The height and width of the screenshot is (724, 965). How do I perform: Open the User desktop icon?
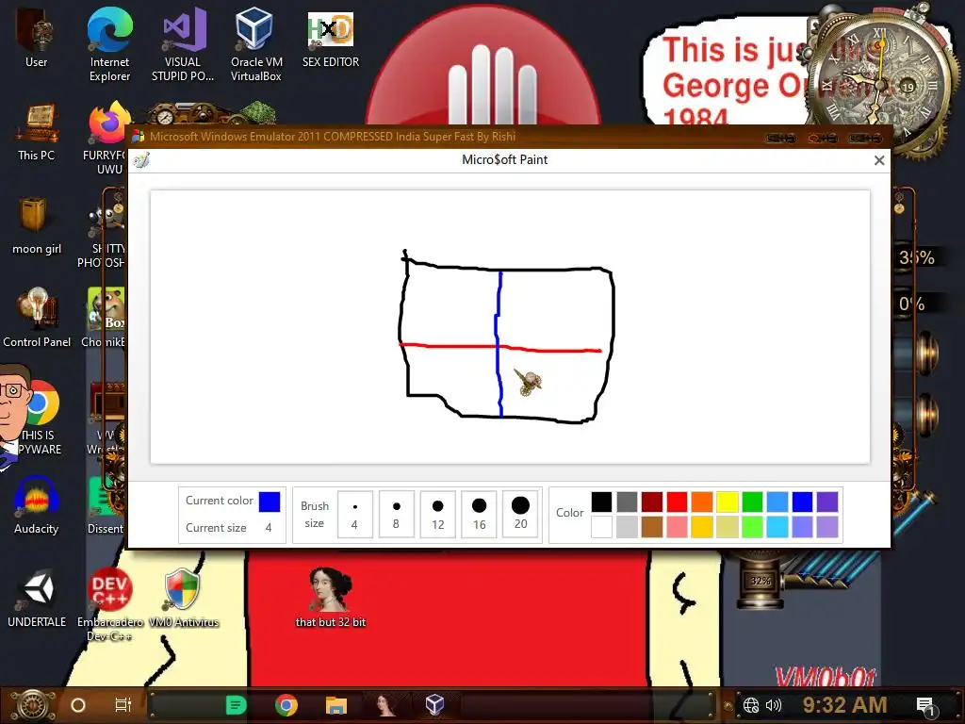click(36, 40)
